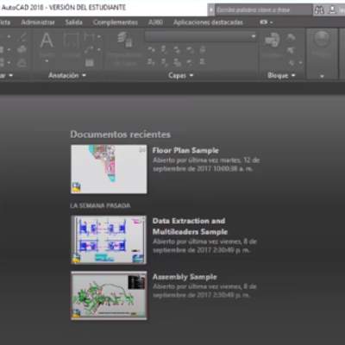Click the Layer Unisolate icon
This screenshot has width=345, height=345.
[x=164, y=61]
